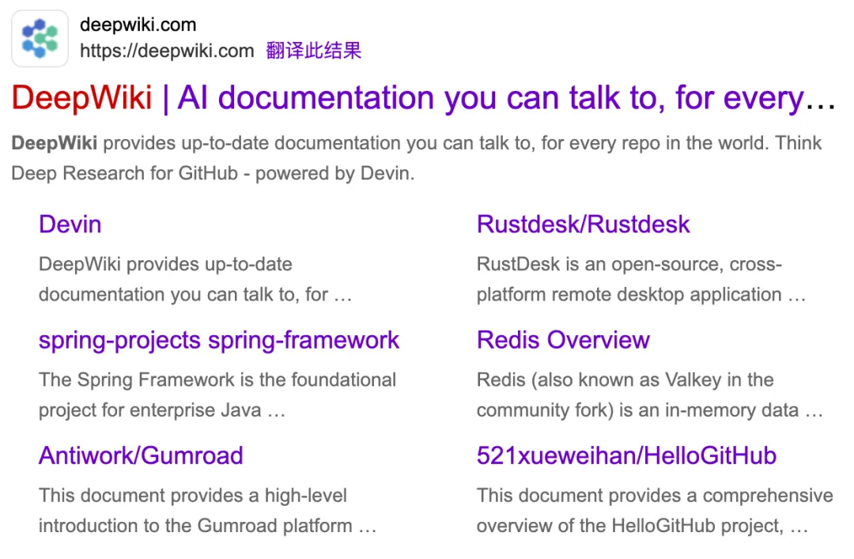
Task: Open the Devin sitelink
Action: 70,225
